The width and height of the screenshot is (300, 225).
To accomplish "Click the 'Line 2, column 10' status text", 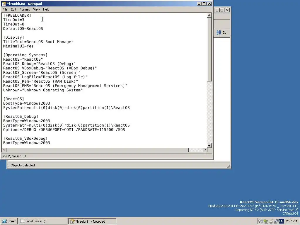I will [x=13, y=156].
